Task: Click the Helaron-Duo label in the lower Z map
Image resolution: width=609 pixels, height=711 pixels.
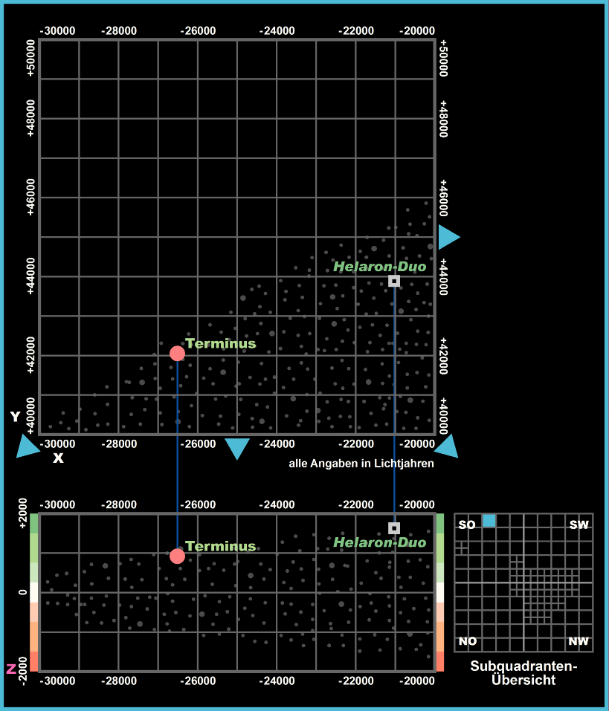Action: point(379,542)
